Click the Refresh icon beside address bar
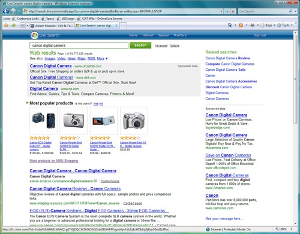The width and height of the screenshot is (300, 234). pyautogui.click(x=227, y=11)
